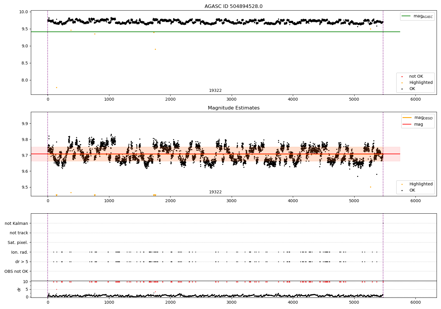
Task: Click the 'Sat. pixel.' axis label
Action: tap(18, 243)
